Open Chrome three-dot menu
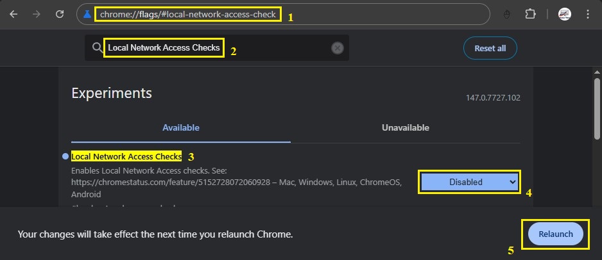This screenshot has height=260, width=602. point(588,14)
